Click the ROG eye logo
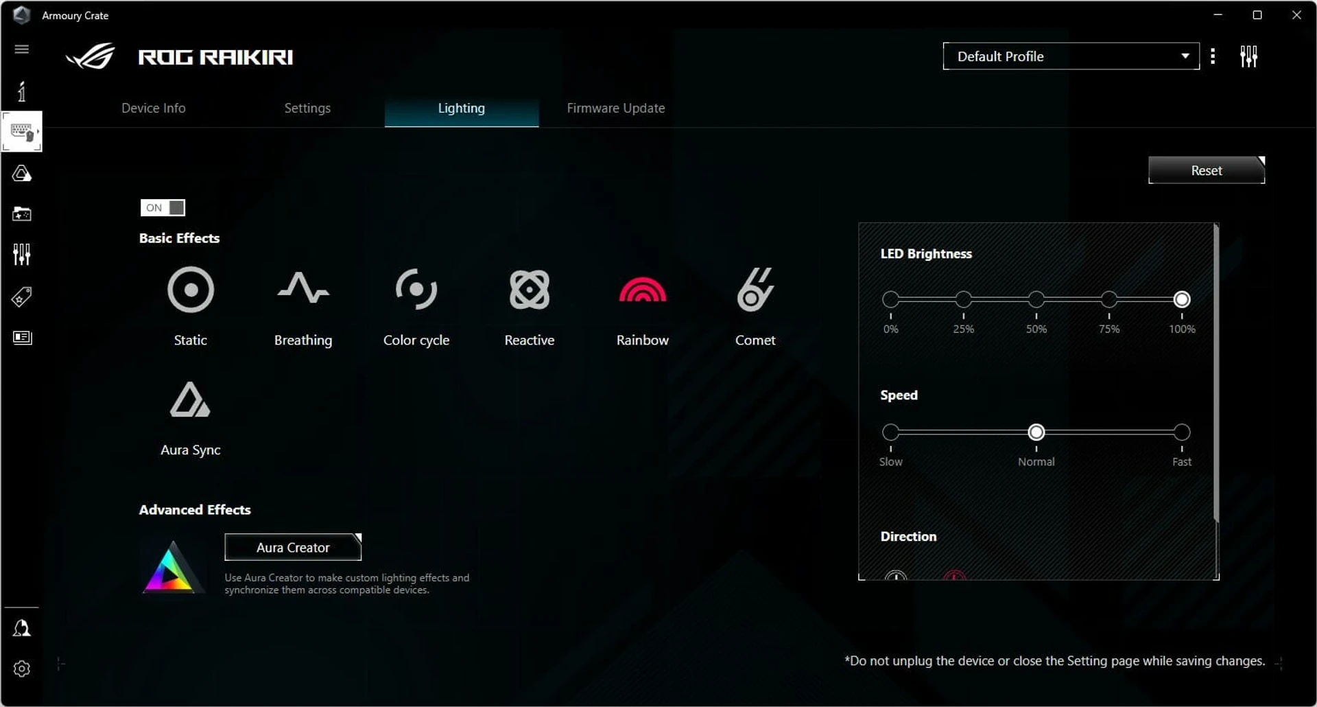 91,56
